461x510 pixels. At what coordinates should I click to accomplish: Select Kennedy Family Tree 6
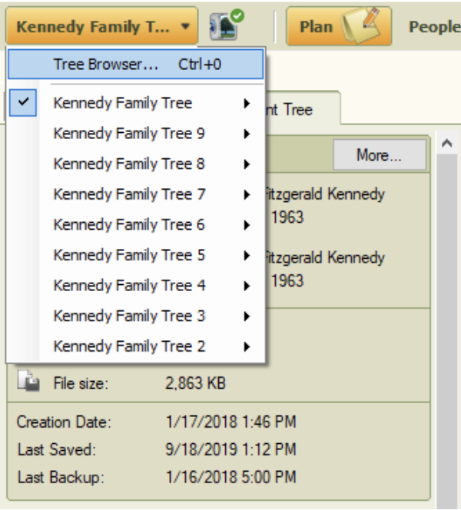point(136,224)
